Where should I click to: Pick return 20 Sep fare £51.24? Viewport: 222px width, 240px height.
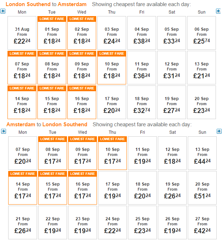(x=202, y=188)
